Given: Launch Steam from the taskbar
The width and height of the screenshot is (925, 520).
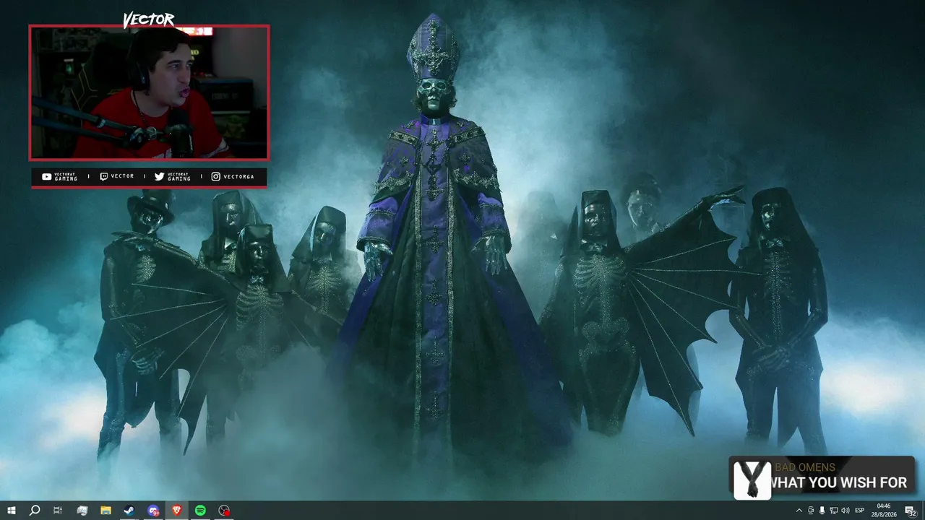Looking at the screenshot, I should (129, 511).
